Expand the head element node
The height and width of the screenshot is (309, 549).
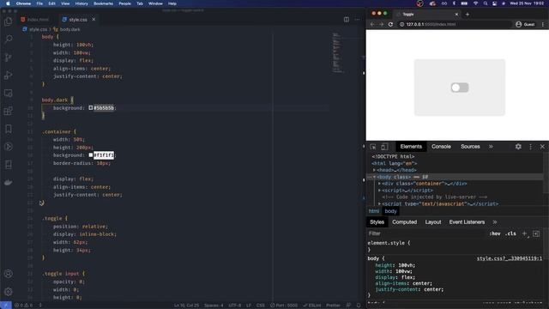point(374,170)
